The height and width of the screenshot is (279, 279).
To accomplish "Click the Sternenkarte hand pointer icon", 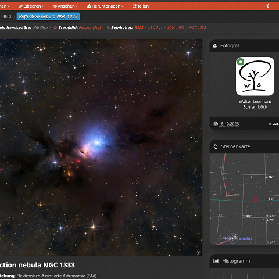I will (216, 146).
